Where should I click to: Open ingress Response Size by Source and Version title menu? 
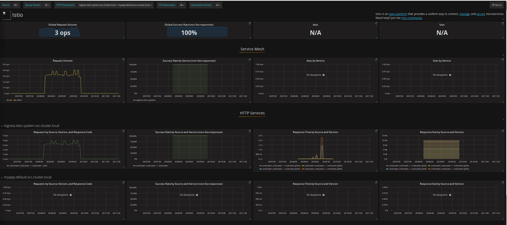[442, 132]
